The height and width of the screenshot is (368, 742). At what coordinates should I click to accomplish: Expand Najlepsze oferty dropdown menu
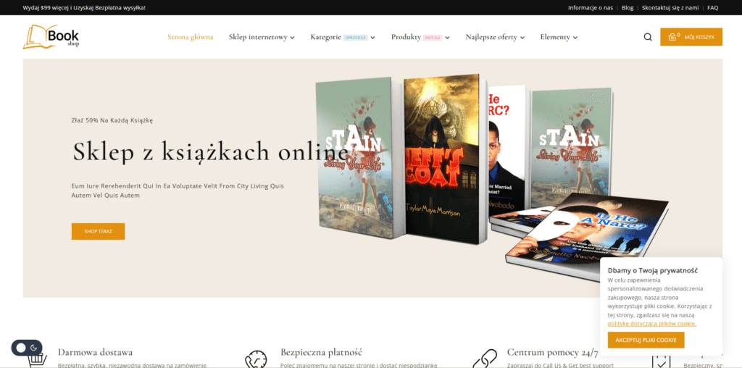pos(495,37)
